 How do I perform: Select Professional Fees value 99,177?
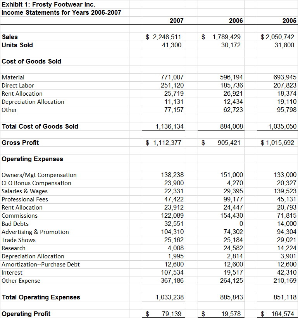(233, 199)
